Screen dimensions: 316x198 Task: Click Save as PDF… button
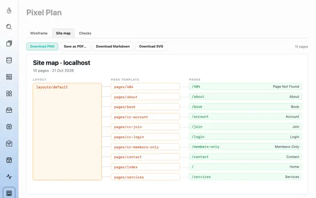coord(75,46)
